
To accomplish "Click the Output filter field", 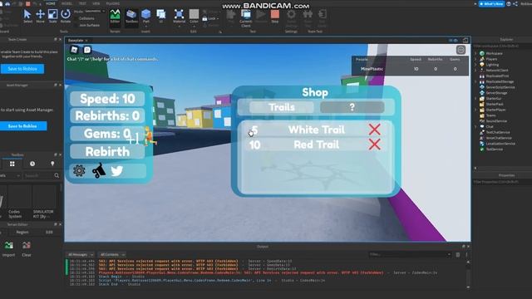I will (x=410, y=255).
